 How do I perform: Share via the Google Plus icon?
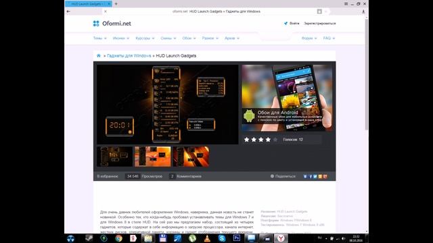point(325,176)
